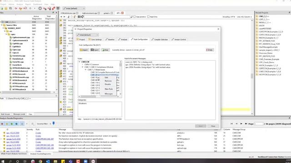The width and height of the screenshot is (291, 163).
Task: Choose Messages in the rule context menu
Action: 109,94
